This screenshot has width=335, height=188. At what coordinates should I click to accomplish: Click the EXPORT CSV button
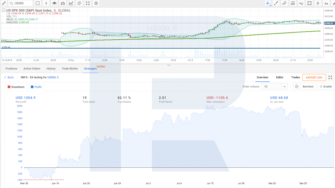314,78
